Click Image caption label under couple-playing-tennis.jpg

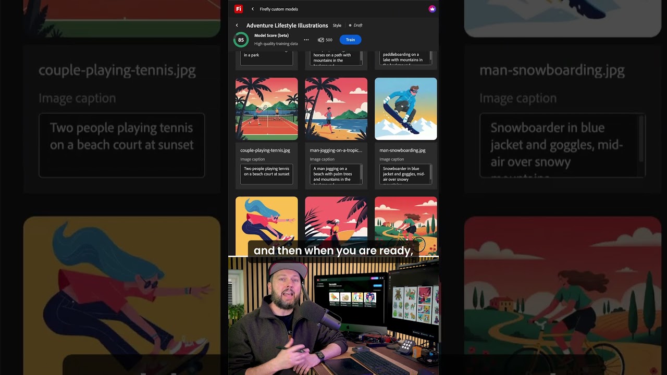(253, 159)
